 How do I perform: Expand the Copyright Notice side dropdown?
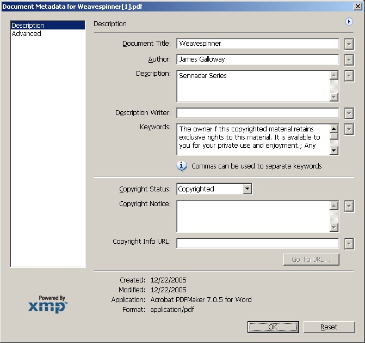[x=349, y=206]
